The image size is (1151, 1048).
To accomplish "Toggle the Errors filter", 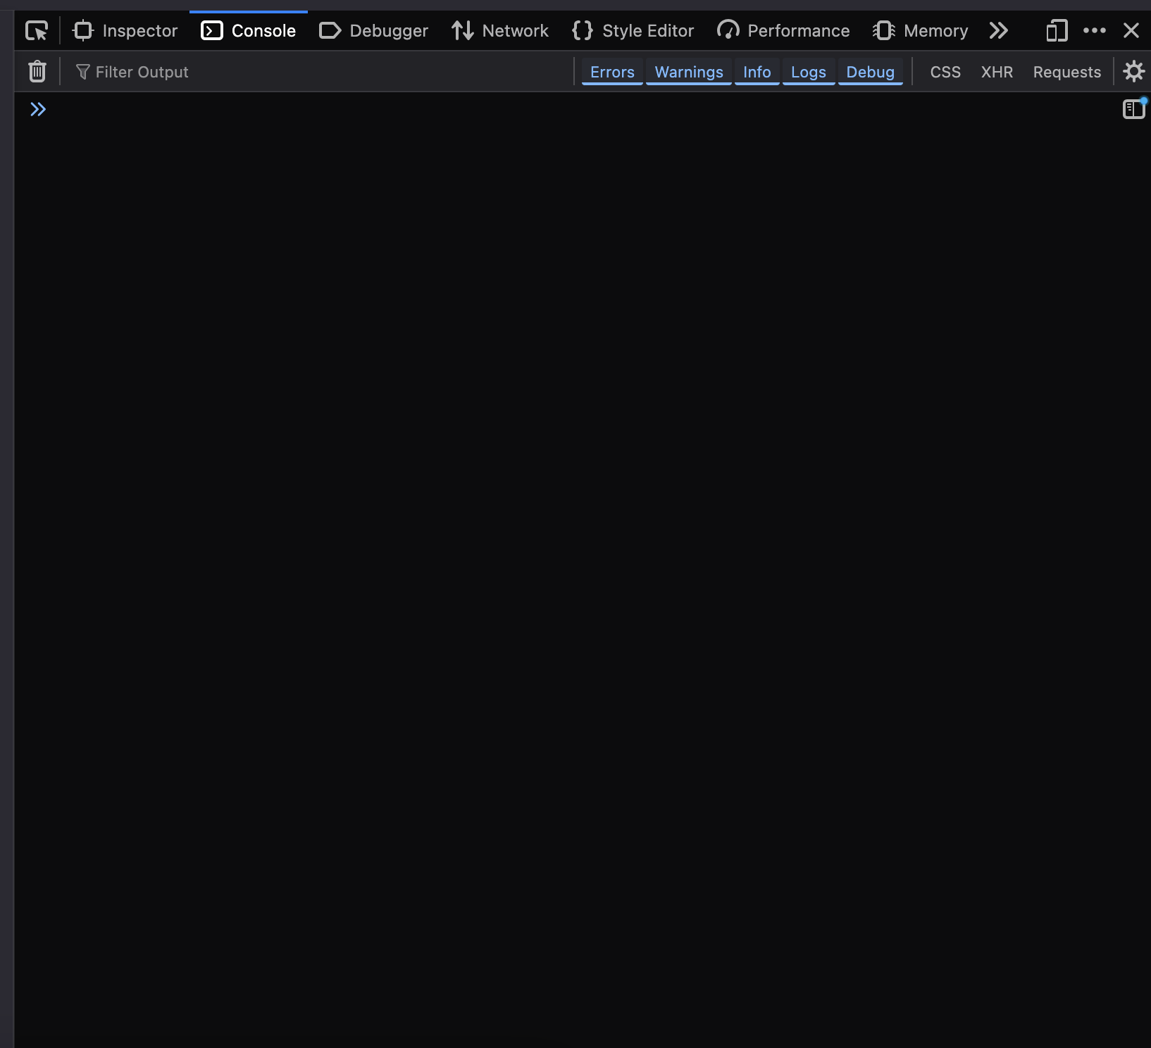I will click(x=611, y=72).
